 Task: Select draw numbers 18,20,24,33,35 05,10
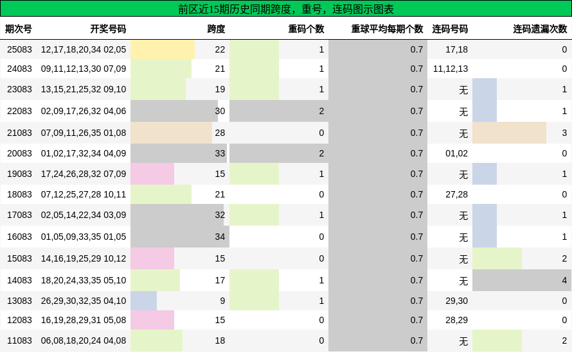pos(84,280)
